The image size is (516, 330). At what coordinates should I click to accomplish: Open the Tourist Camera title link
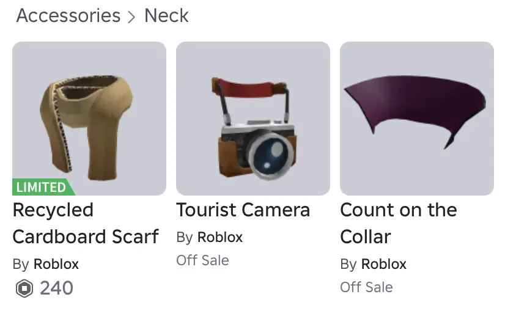click(243, 210)
